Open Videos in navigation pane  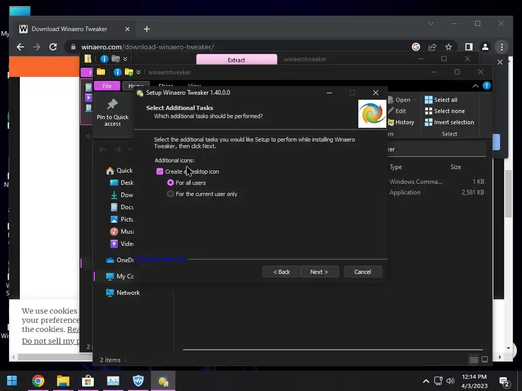click(121, 244)
